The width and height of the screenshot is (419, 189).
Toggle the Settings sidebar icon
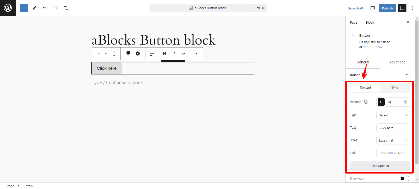(402, 8)
